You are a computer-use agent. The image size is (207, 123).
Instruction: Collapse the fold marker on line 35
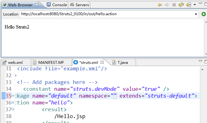click(13, 95)
